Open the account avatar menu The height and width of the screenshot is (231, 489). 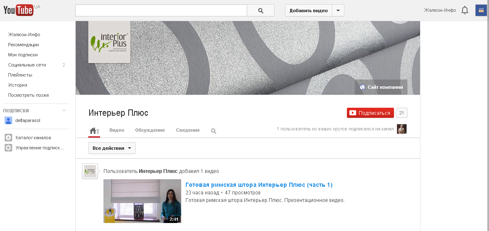point(481,11)
